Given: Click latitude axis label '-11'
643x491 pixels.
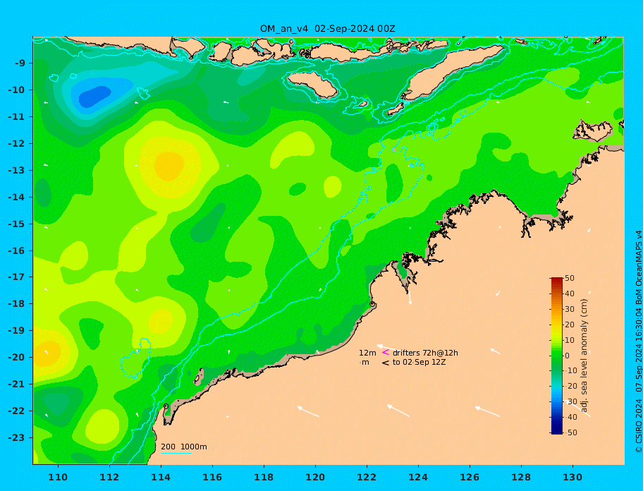Looking at the screenshot, I should [x=16, y=116].
